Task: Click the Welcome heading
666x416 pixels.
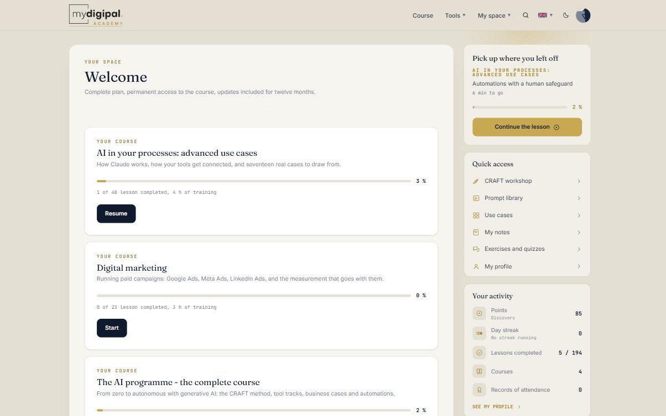Action: tap(116, 77)
